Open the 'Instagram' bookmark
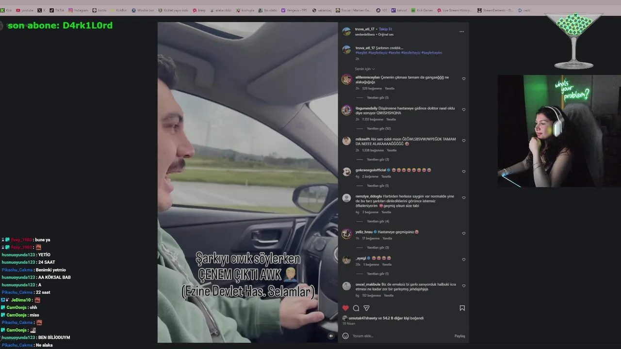The height and width of the screenshot is (349, 621). coord(78,10)
